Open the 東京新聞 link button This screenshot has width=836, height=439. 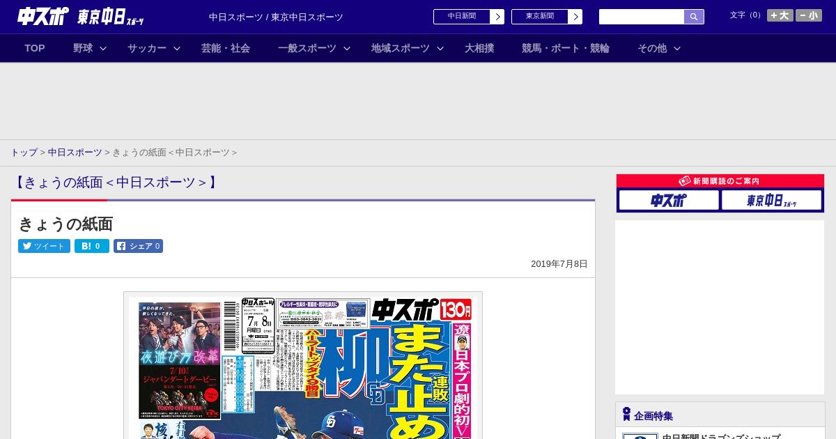pos(540,17)
